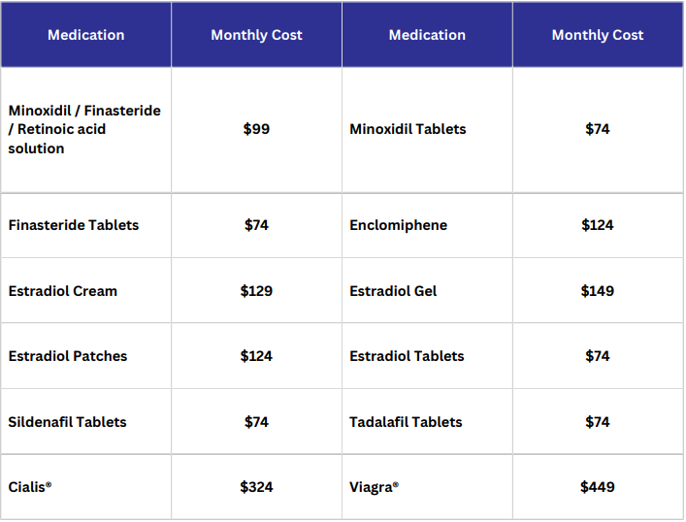686x522 pixels.
Task: Click the Sildenafil Tablets medication name
Action: (68, 422)
